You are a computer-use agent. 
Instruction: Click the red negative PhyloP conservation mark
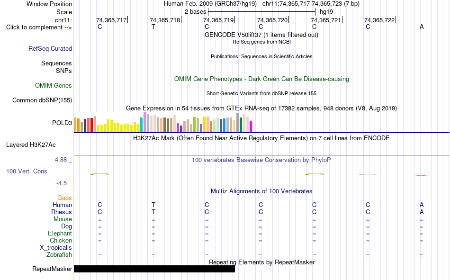click(421, 176)
